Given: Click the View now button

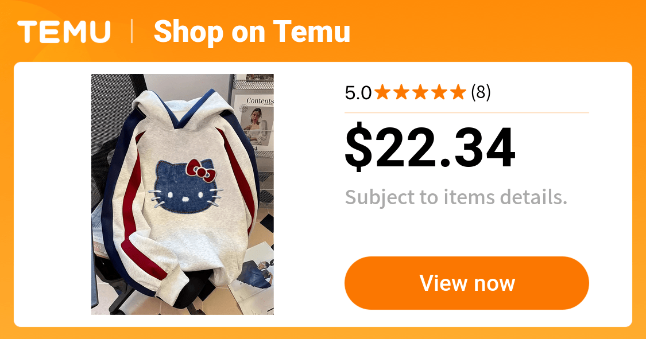Looking at the screenshot, I should [x=467, y=283].
